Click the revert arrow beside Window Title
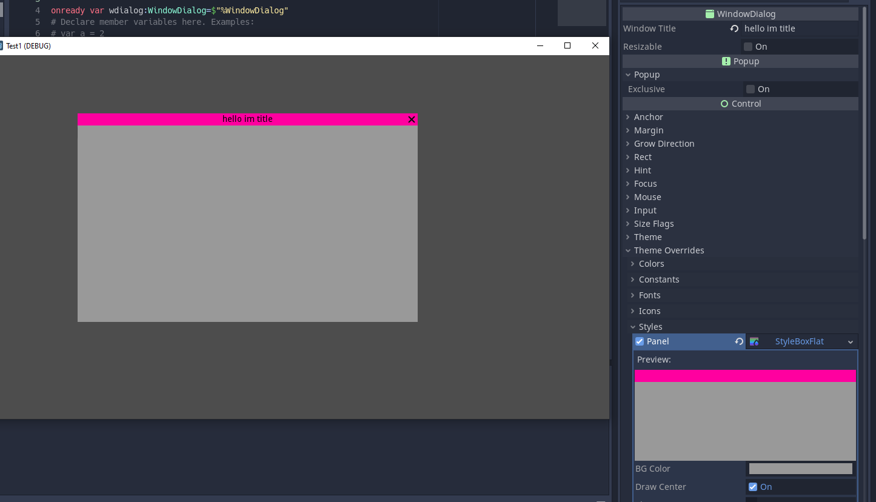The width and height of the screenshot is (876, 502). point(734,28)
